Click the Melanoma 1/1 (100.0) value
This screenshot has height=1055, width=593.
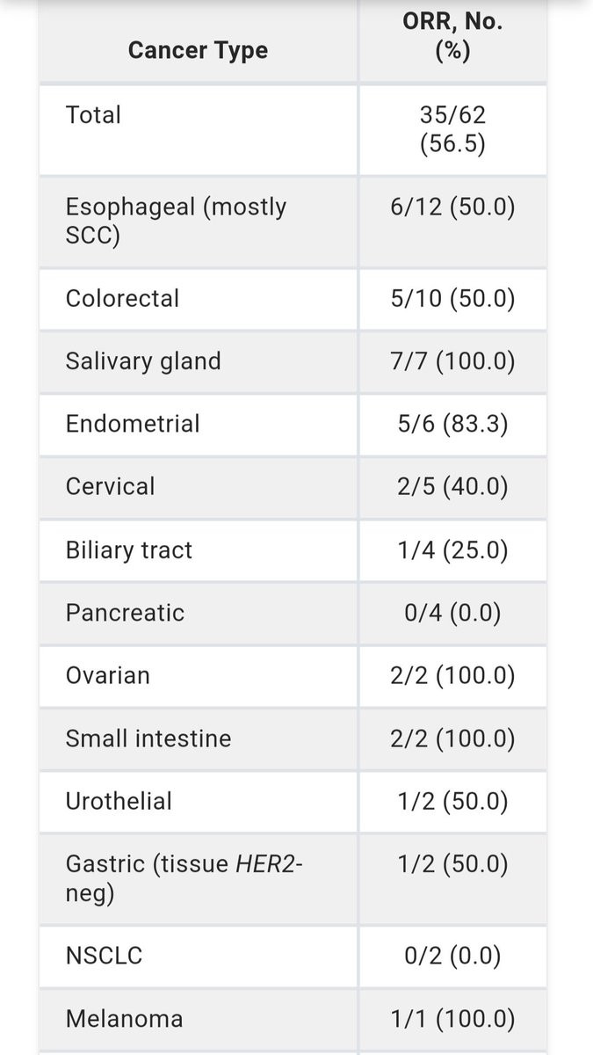(x=452, y=1019)
